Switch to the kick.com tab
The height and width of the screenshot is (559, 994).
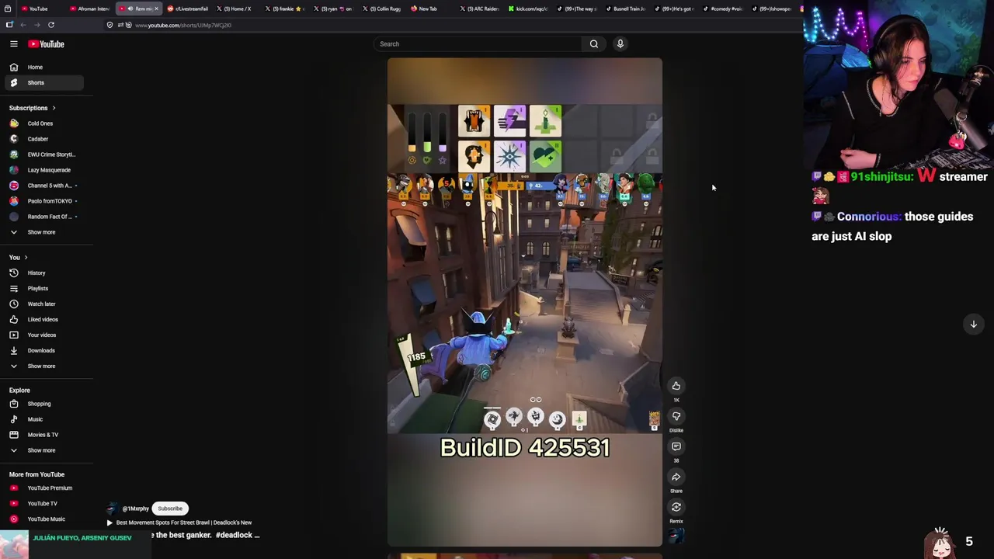point(530,9)
